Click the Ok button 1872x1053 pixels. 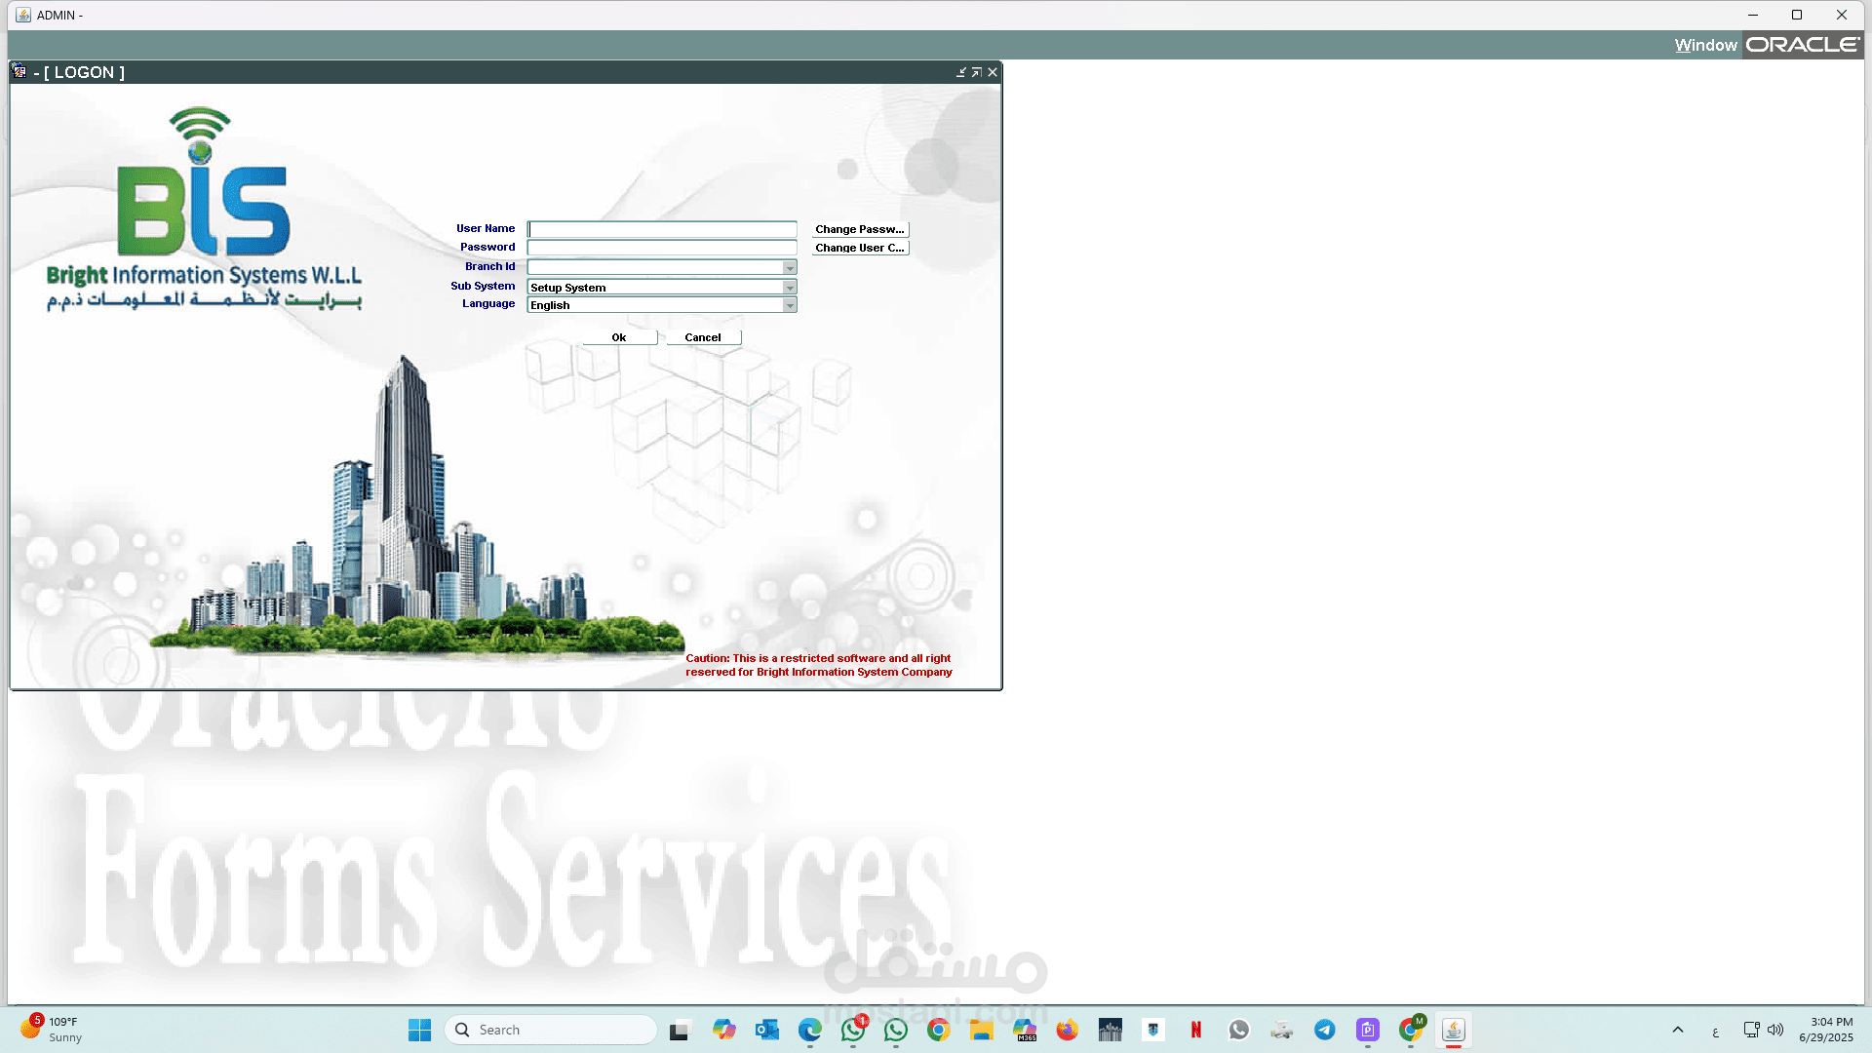[x=619, y=337]
